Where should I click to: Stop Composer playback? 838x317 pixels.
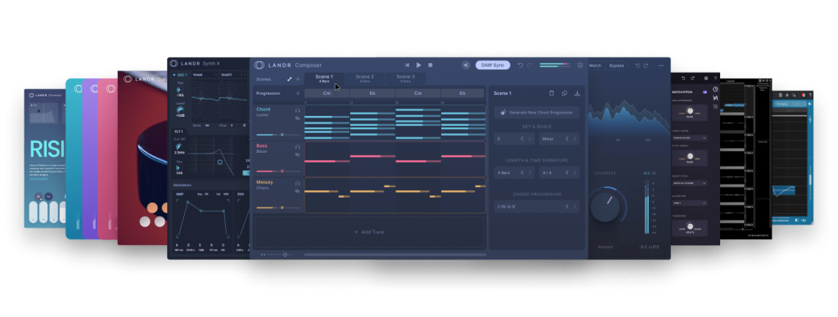click(430, 65)
